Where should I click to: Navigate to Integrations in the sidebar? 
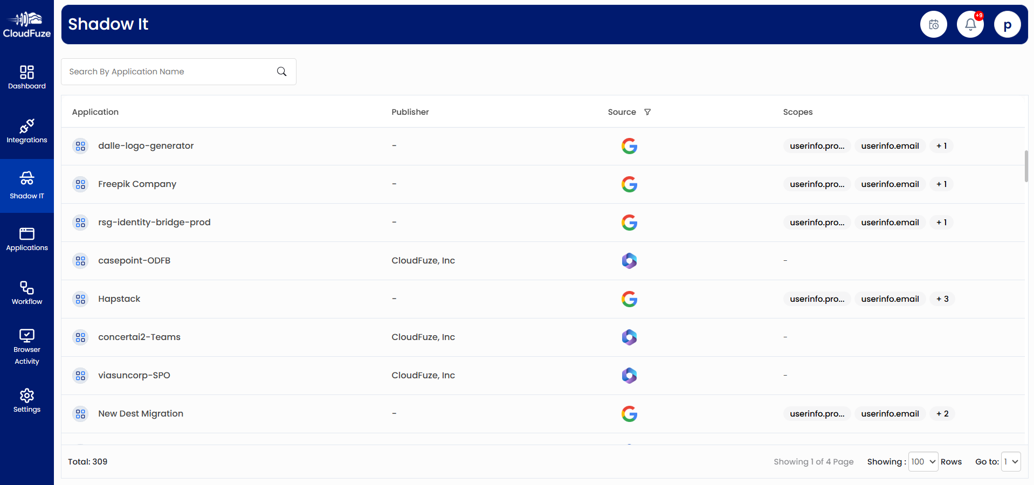pyautogui.click(x=26, y=131)
